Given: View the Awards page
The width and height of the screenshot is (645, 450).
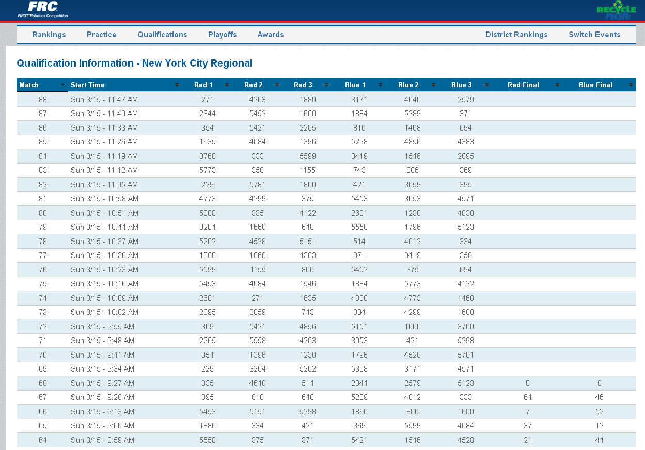Looking at the screenshot, I should [x=271, y=35].
